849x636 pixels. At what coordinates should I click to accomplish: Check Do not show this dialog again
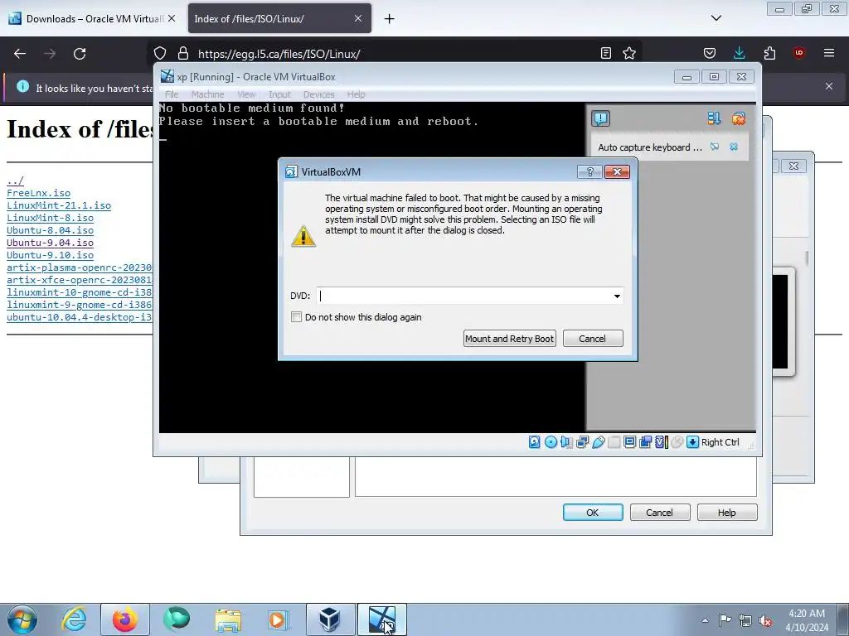(x=296, y=317)
